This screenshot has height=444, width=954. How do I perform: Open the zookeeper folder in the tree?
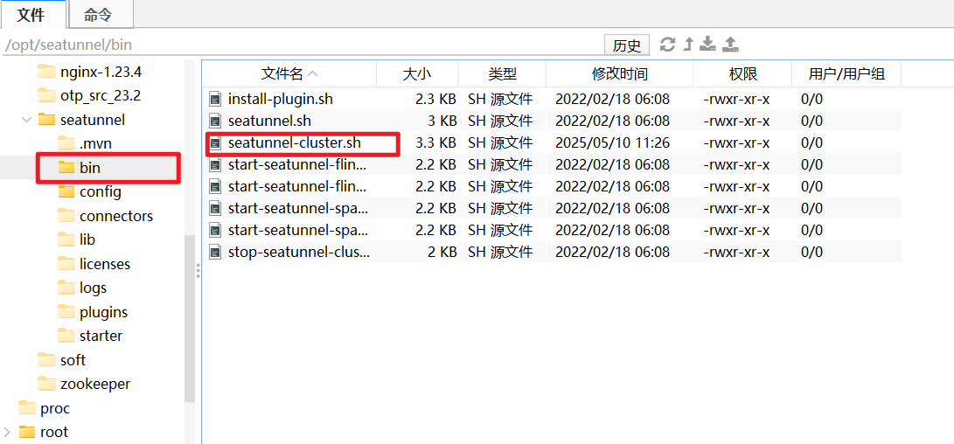95,384
